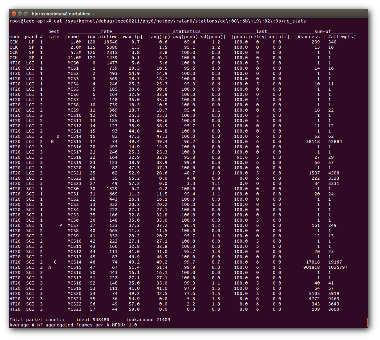Click the 'max_tp]' column header
Image resolution: width=380 pixels, height=340 pixels.
(133, 37)
